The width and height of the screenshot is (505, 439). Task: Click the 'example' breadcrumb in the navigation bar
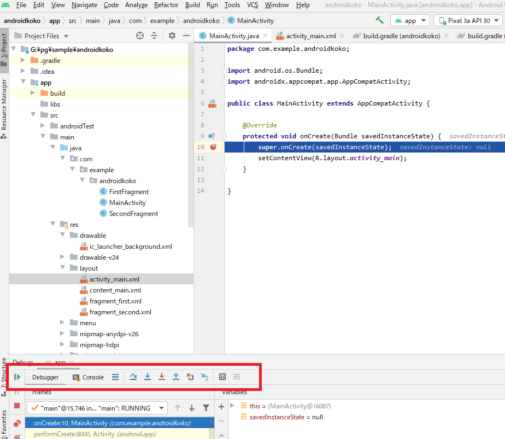pyautogui.click(x=162, y=21)
